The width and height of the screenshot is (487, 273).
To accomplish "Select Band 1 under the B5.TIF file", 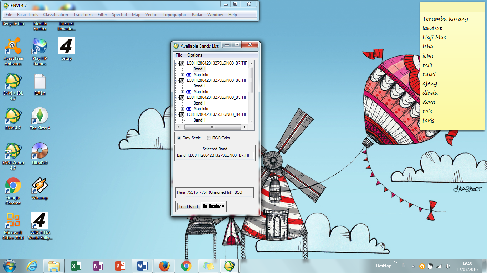I will click(199, 103).
